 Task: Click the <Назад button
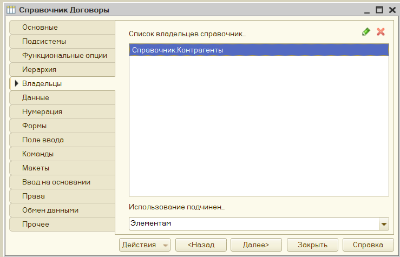pos(201,245)
